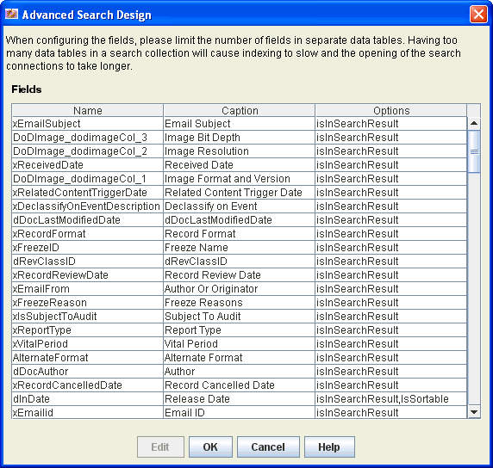Select the xRecordReviewDate field
This screenshot has width=493, height=468.
88,275
